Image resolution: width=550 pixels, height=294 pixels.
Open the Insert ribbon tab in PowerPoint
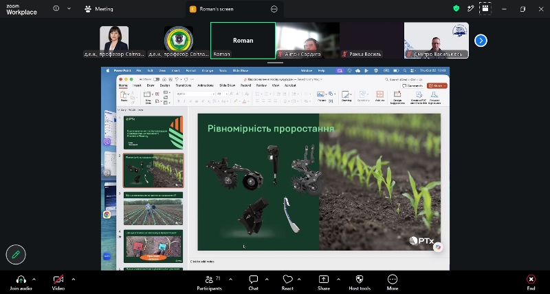[x=137, y=85]
